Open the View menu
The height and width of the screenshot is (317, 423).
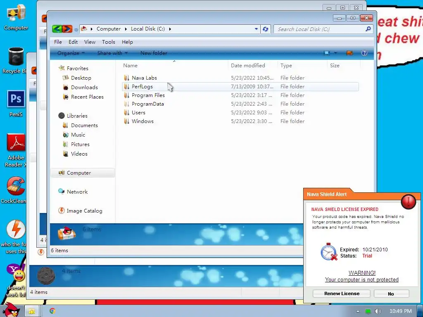[90, 42]
